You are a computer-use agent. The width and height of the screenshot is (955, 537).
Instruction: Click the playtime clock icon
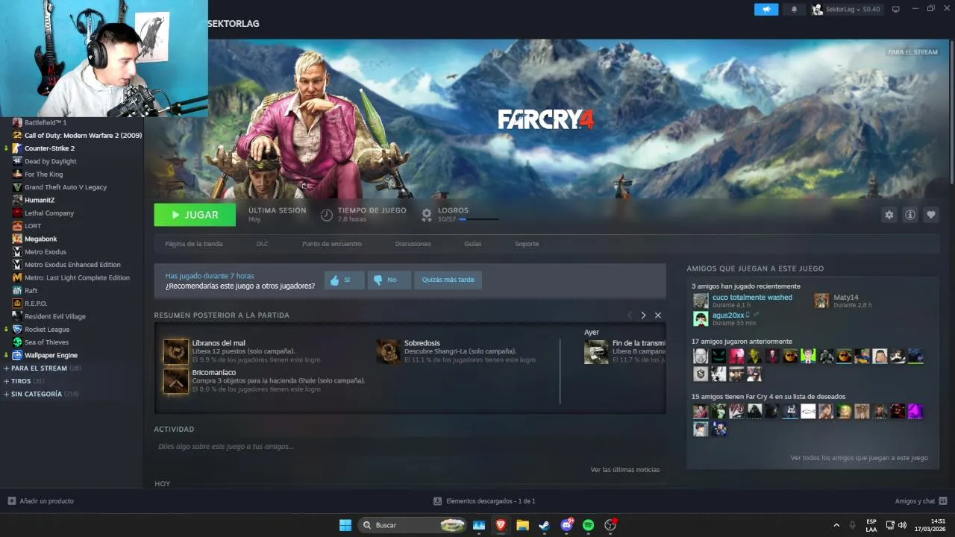327,215
